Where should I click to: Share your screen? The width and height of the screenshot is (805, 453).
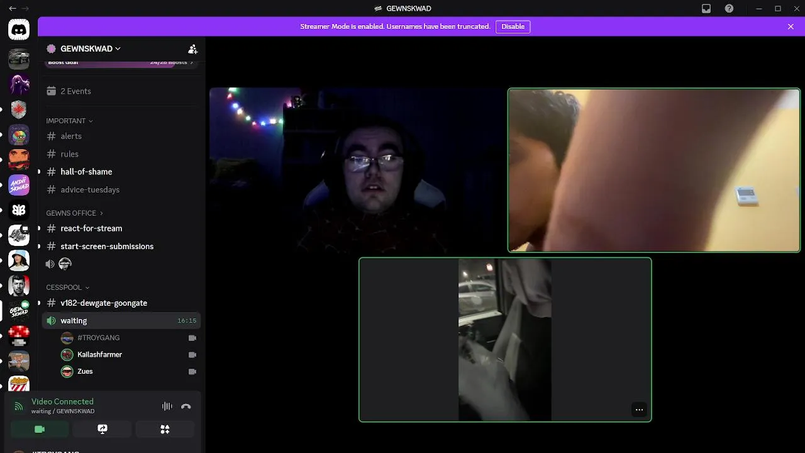pos(102,429)
